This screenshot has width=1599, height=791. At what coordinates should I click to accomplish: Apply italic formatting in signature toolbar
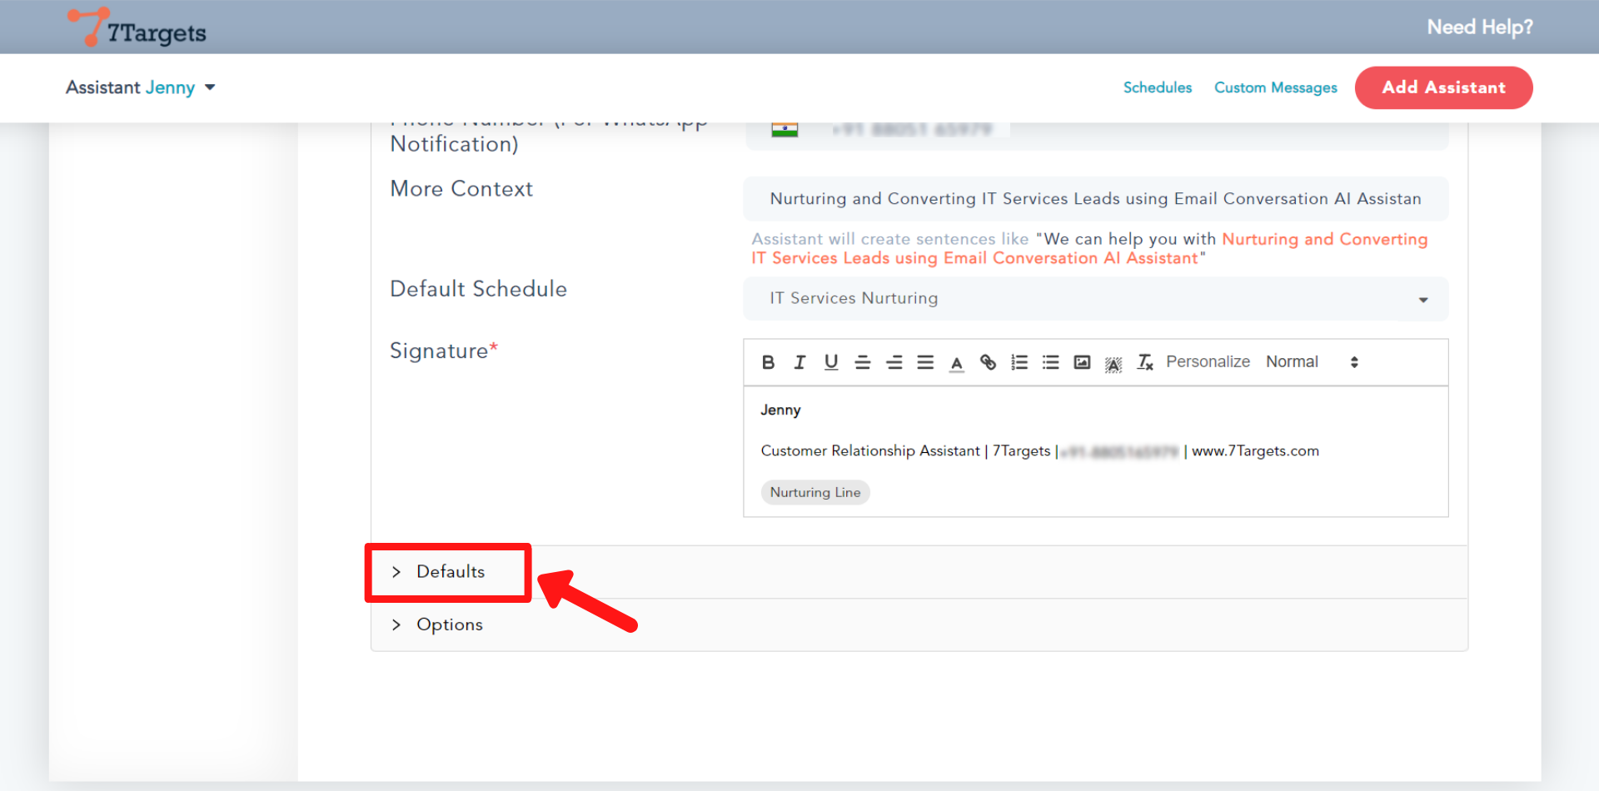(x=799, y=362)
